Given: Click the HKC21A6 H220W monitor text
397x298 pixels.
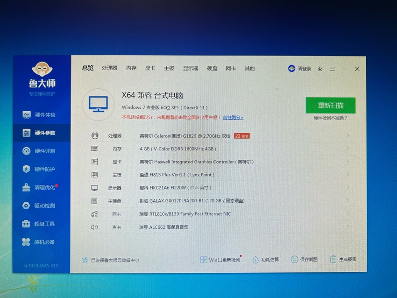Looking at the screenshot, I should point(175,188).
